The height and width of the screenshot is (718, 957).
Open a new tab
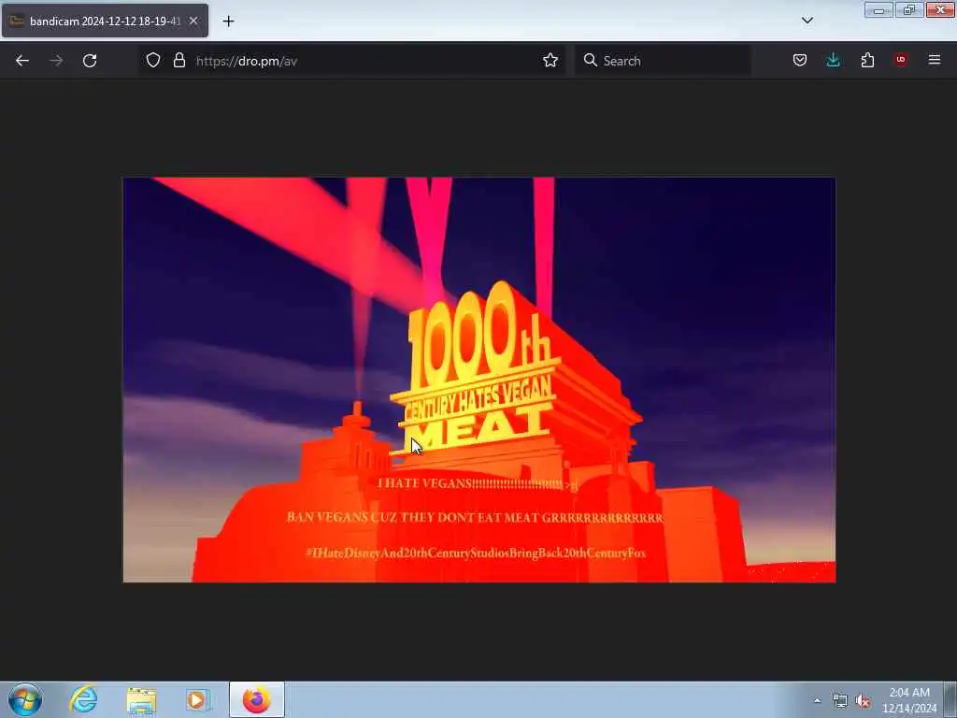tap(228, 22)
